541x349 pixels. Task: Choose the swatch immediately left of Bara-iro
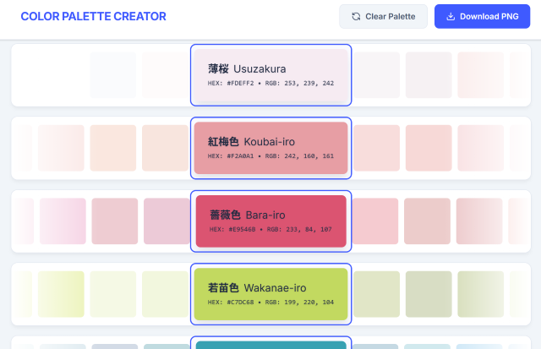coord(167,221)
